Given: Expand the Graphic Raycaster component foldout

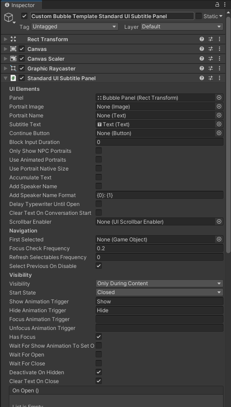Looking at the screenshot, I should coord(5,69).
